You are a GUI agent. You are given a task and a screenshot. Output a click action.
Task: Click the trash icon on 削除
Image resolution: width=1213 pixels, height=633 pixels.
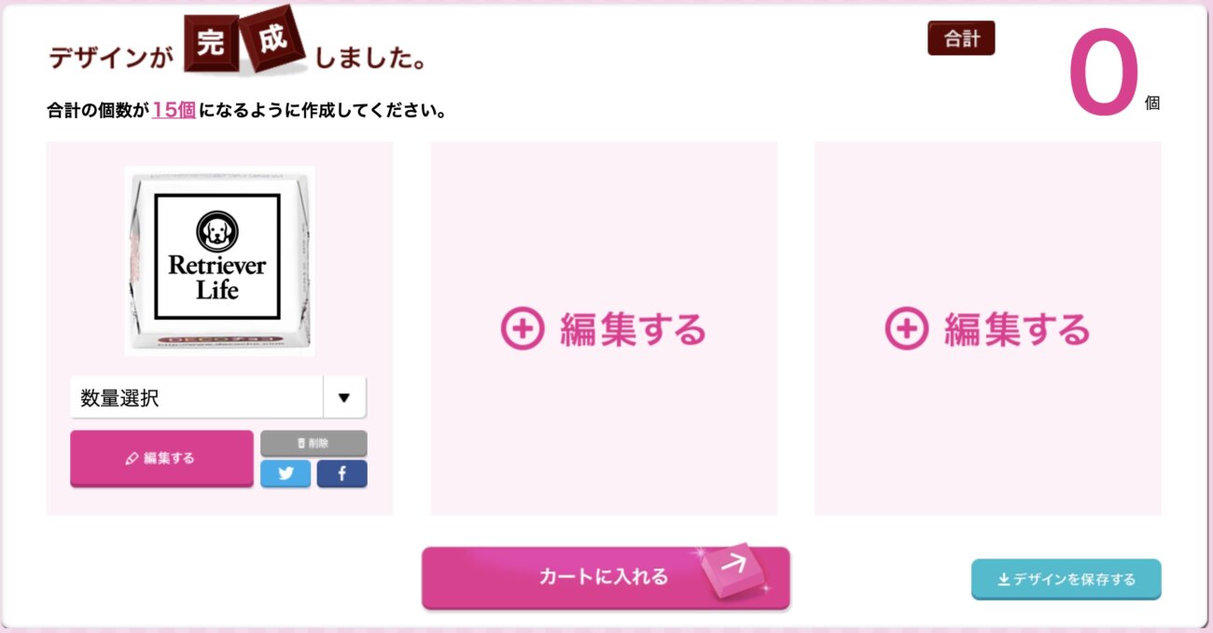point(301,444)
